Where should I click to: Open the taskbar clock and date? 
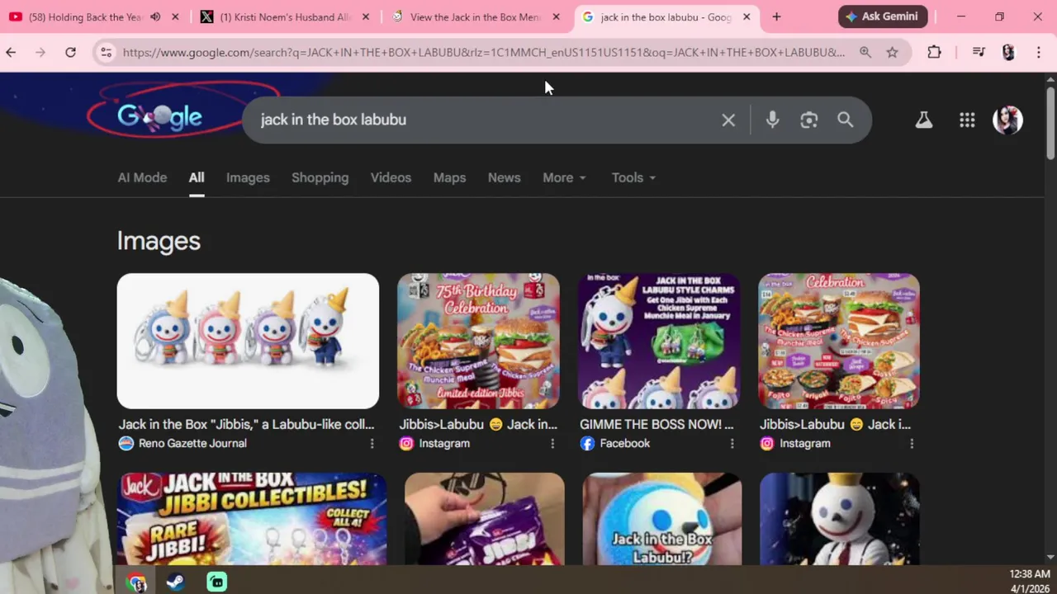pyautogui.click(x=1030, y=581)
